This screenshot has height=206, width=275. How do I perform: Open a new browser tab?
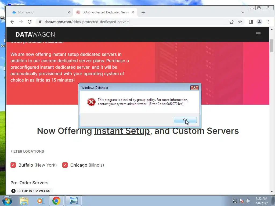point(143,12)
